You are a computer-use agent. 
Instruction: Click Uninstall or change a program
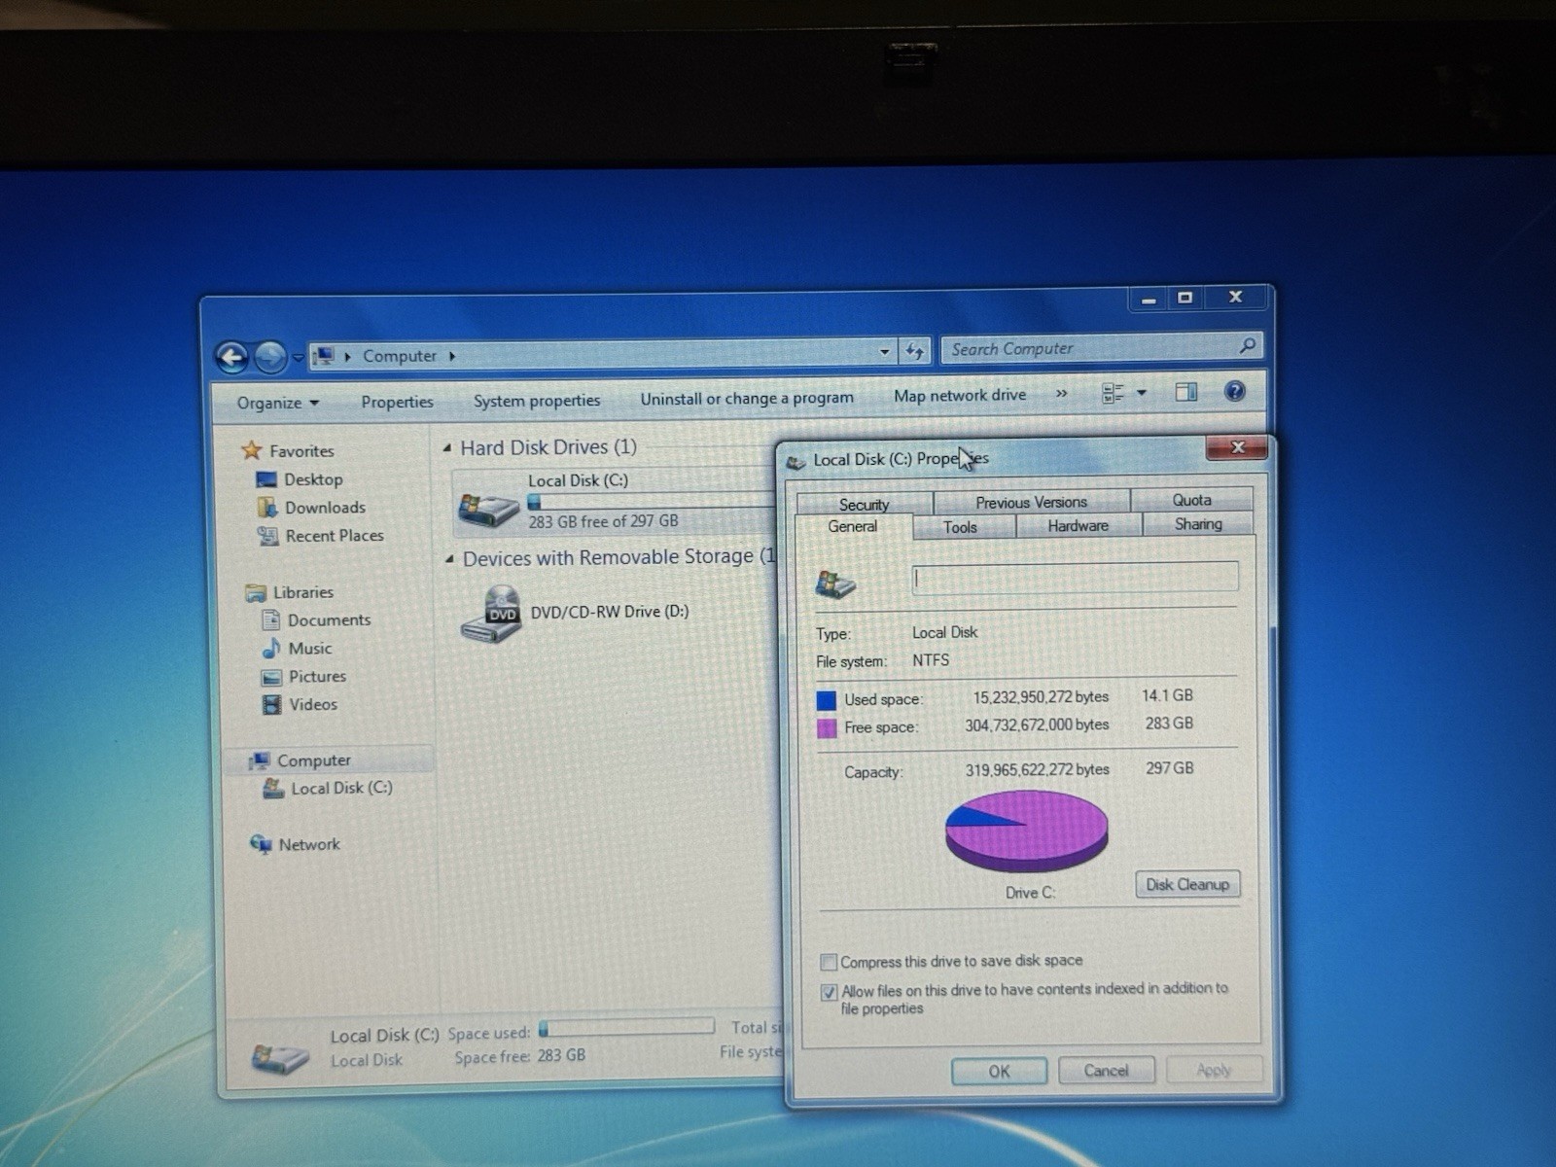tap(747, 398)
